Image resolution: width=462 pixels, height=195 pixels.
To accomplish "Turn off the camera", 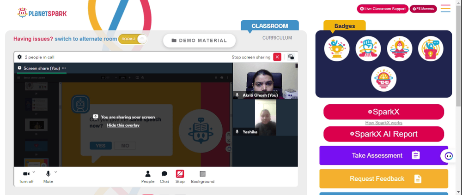I will (x=26, y=177).
